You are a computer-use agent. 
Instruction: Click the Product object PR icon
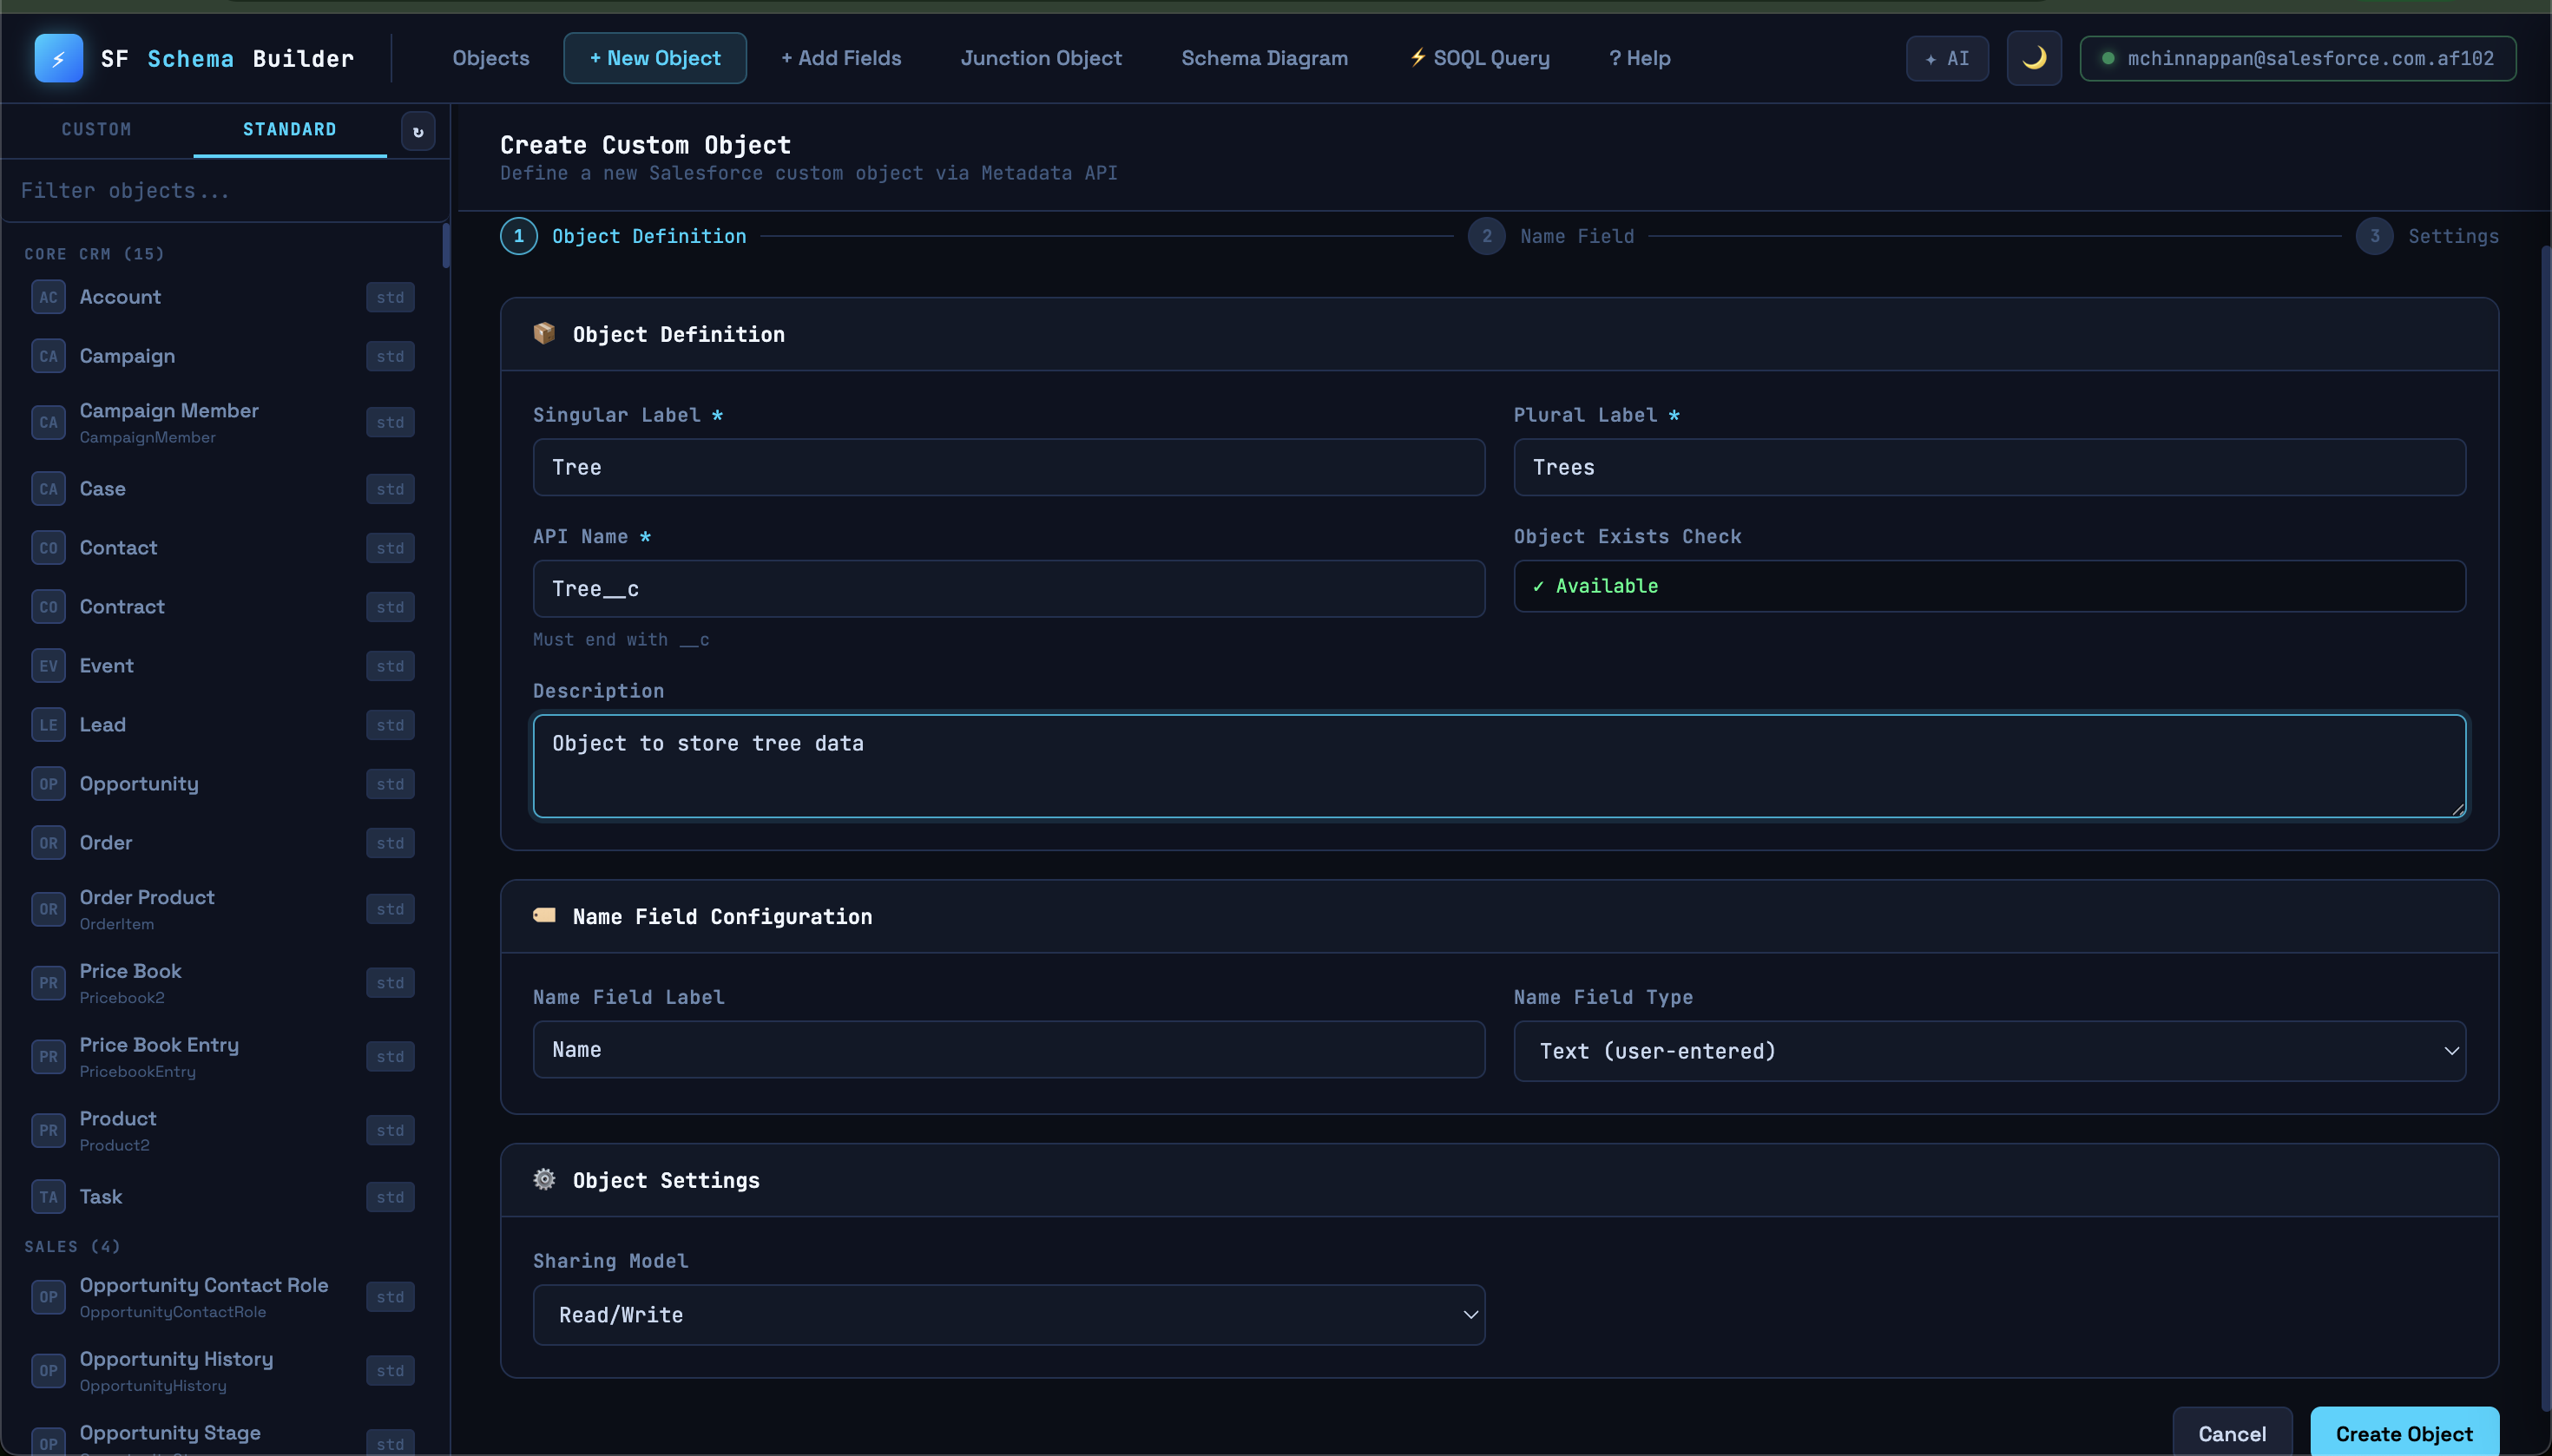[x=48, y=1131]
